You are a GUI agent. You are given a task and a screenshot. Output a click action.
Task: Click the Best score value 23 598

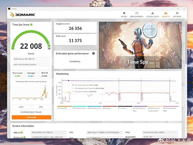click(44, 76)
